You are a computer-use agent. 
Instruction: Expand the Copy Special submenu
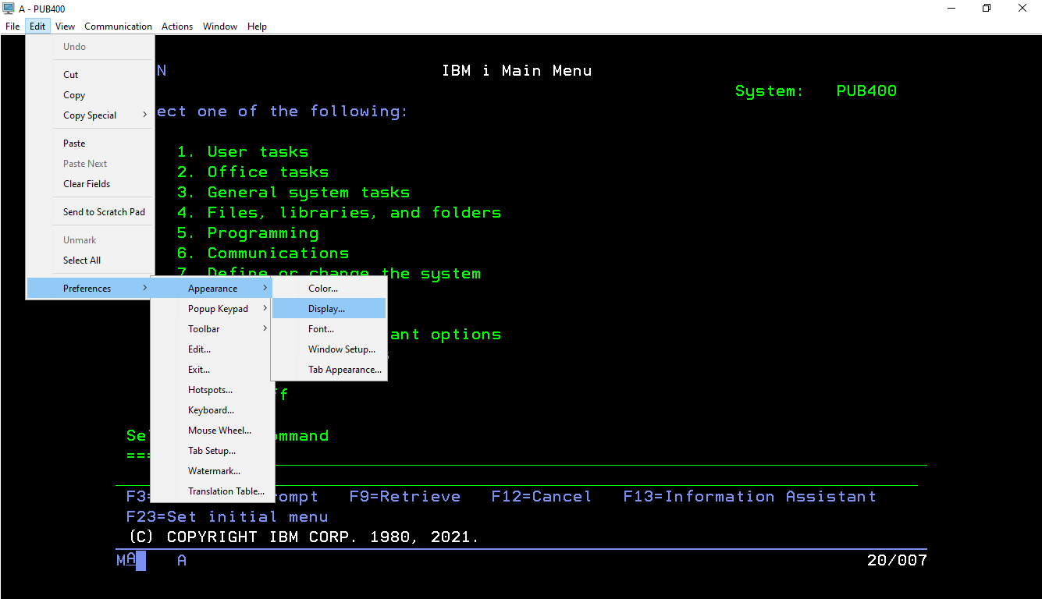click(x=90, y=115)
